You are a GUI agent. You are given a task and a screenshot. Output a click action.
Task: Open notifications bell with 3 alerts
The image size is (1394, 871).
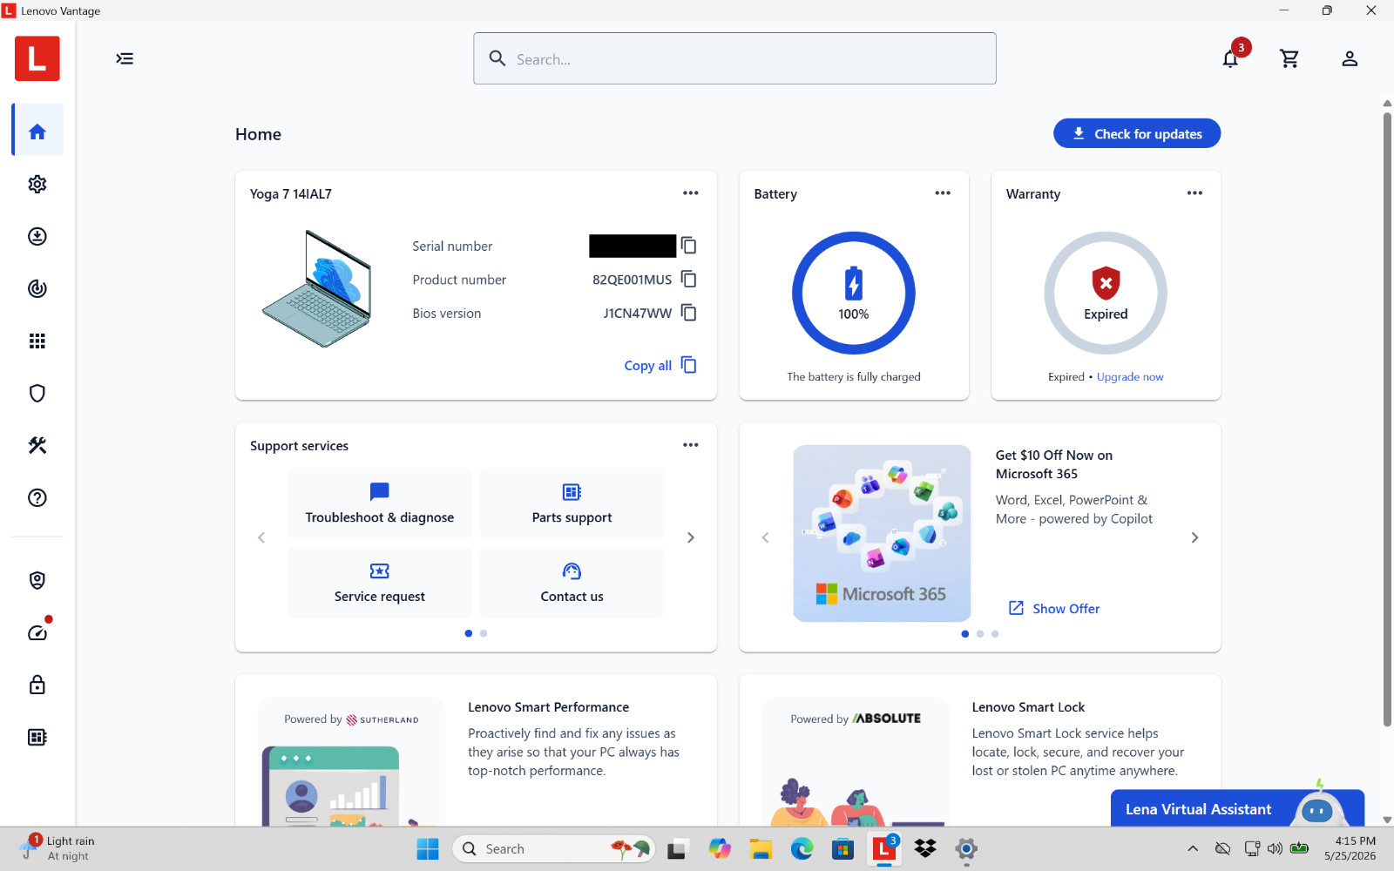pyautogui.click(x=1230, y=58)
